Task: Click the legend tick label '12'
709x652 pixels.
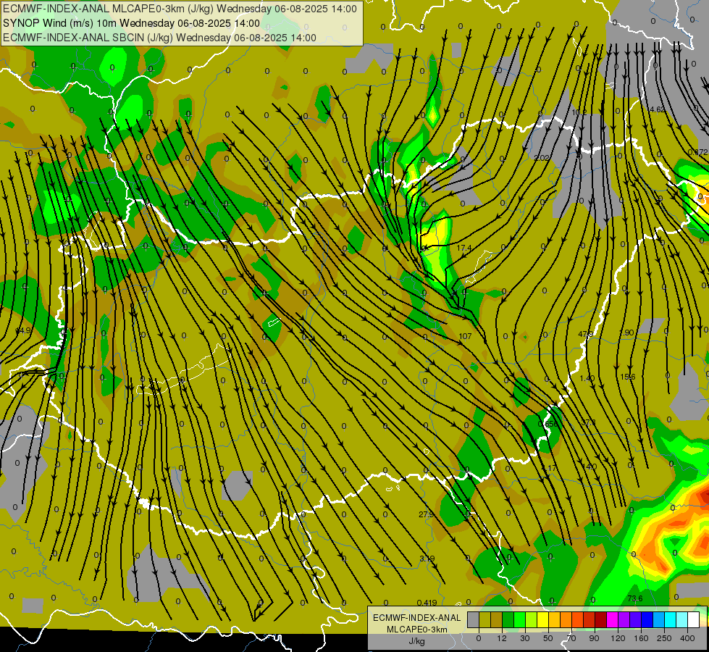Action: point(502,638)
